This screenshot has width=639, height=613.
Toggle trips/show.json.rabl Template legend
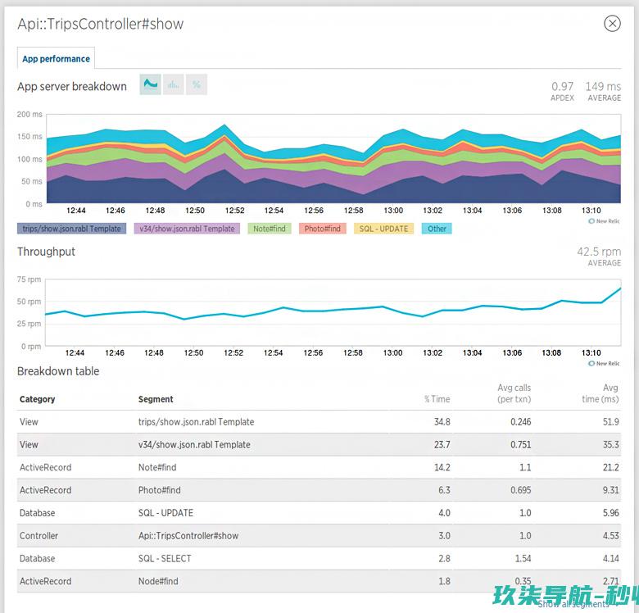tap(72, 229)
